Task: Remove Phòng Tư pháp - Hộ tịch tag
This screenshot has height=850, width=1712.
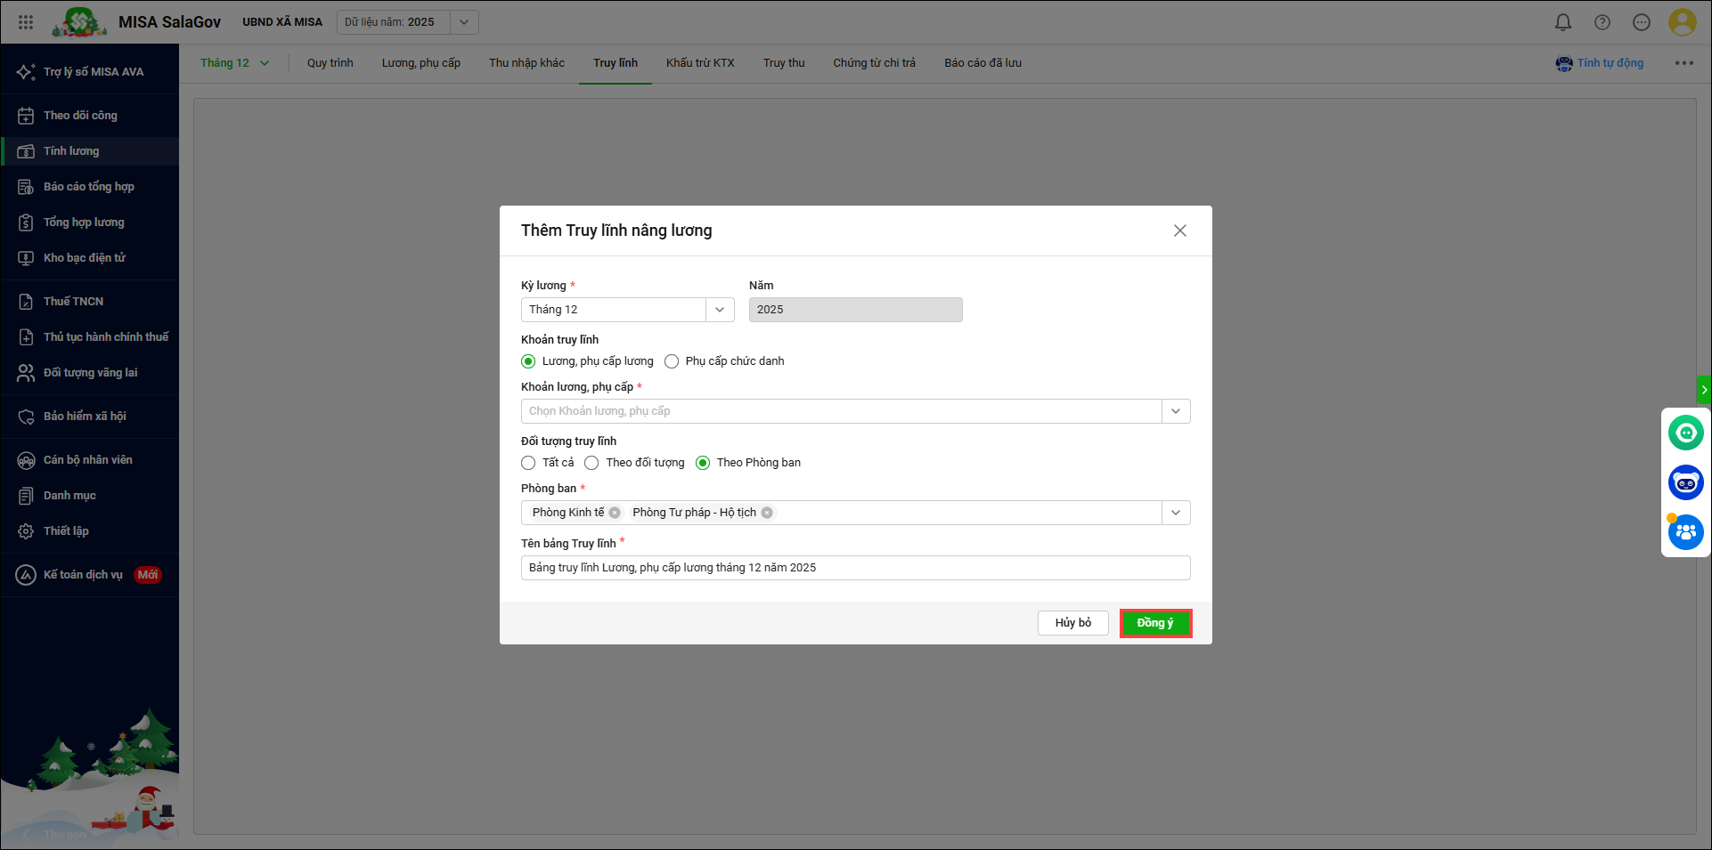Action: [x=767, y=513]
